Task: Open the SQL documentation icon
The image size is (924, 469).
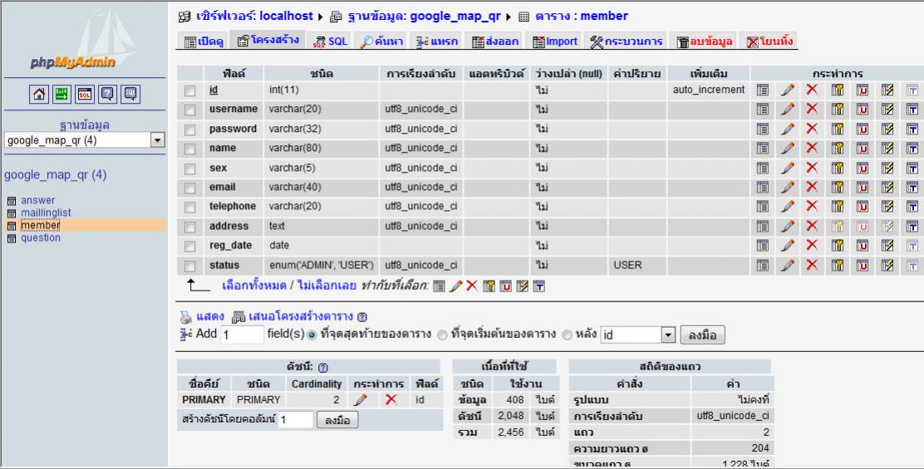Action: point(130,94)
